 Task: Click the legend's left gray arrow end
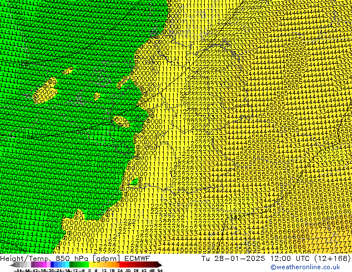click(x=12, y=265)
